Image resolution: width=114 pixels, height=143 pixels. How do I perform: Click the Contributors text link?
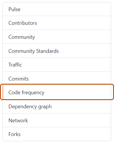(23, 23)
